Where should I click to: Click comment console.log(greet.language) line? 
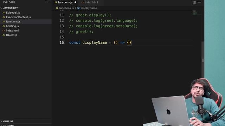[x=103, y=21]
